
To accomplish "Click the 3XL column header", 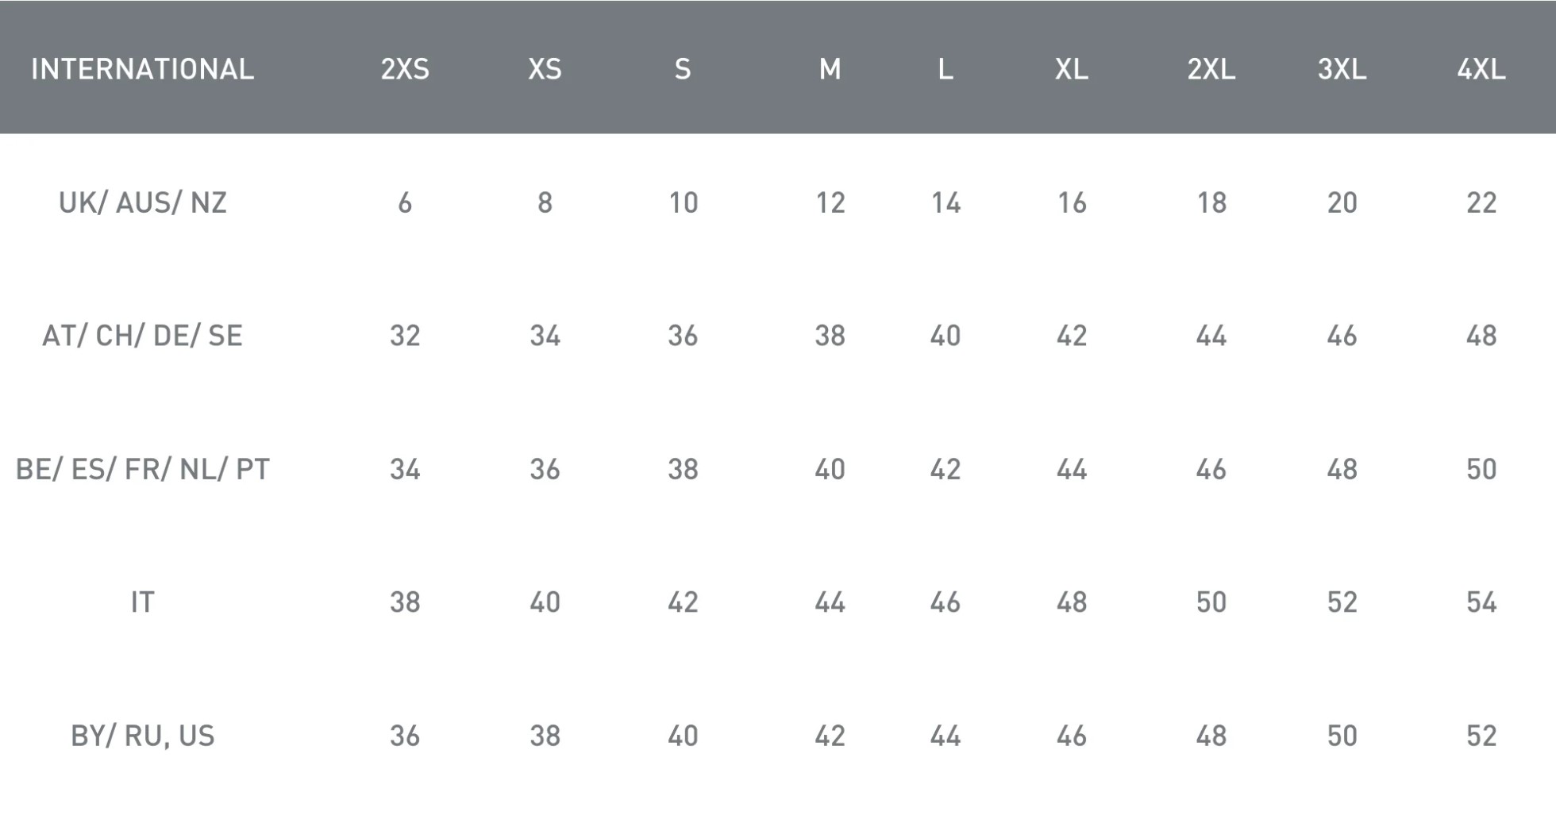I will pos(1342,69).
